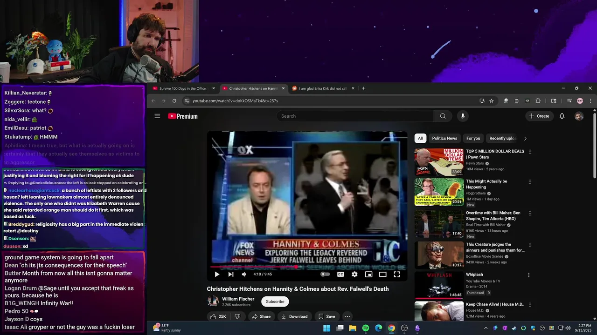Subscribe to William Fischer channel
This screenshot has height=335, width=597.
[275, 301]
